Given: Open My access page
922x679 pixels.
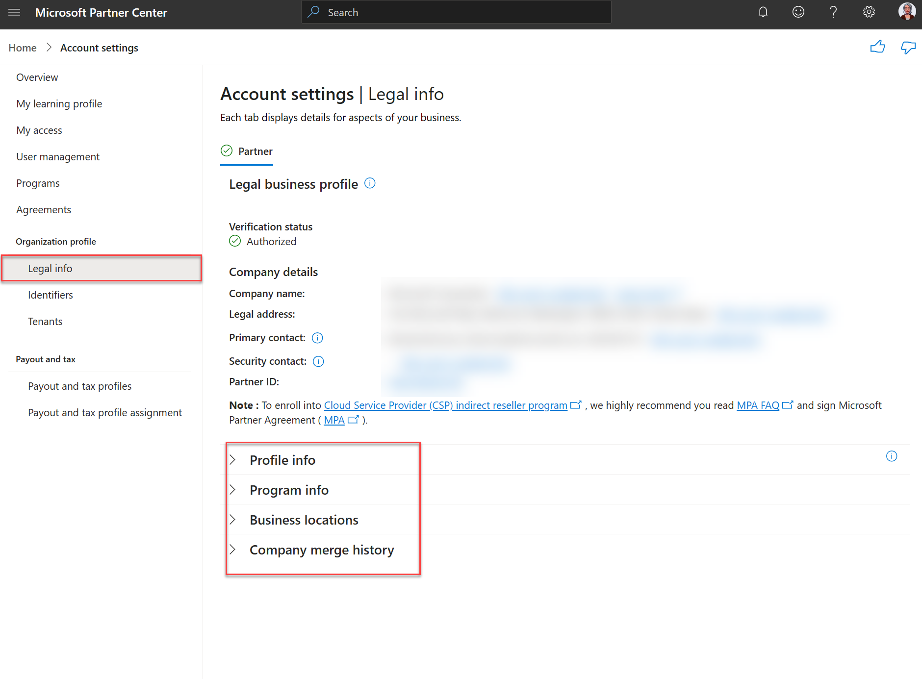Looking at the screenshot, I should pos(39,130).
